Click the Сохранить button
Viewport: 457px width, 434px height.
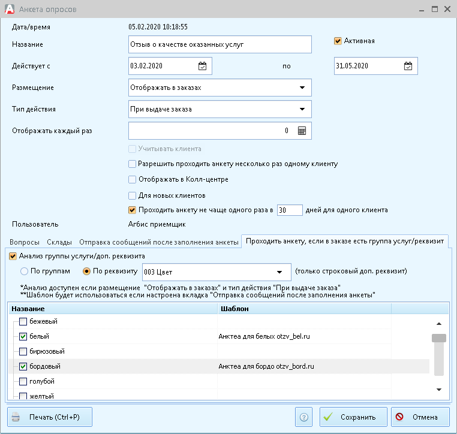353,417
